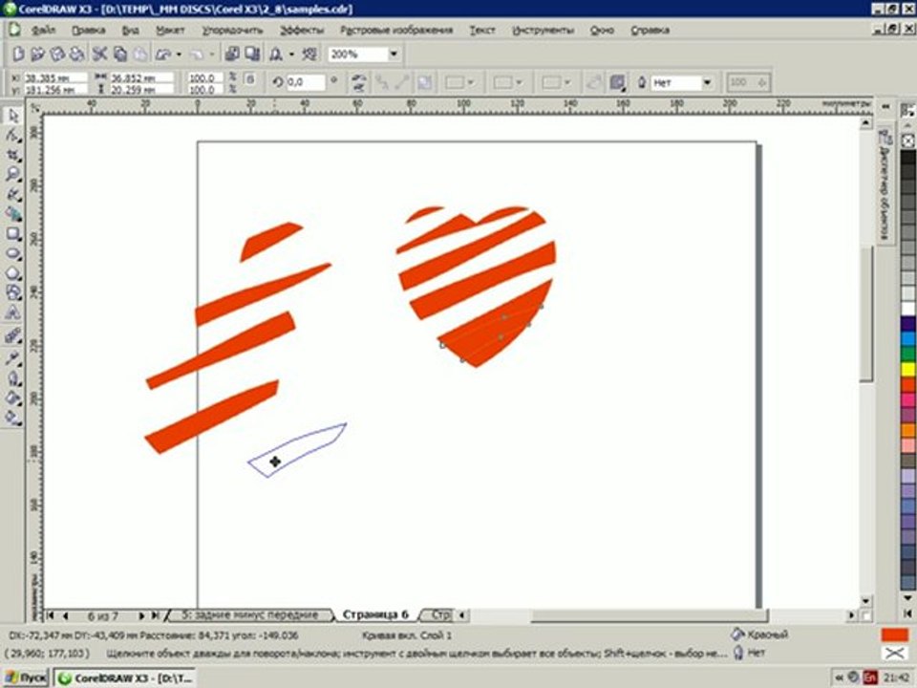Viewport: 917px width, 688px height.
Task: Select the Interactive Fill tool
Action: pos(12,418)
